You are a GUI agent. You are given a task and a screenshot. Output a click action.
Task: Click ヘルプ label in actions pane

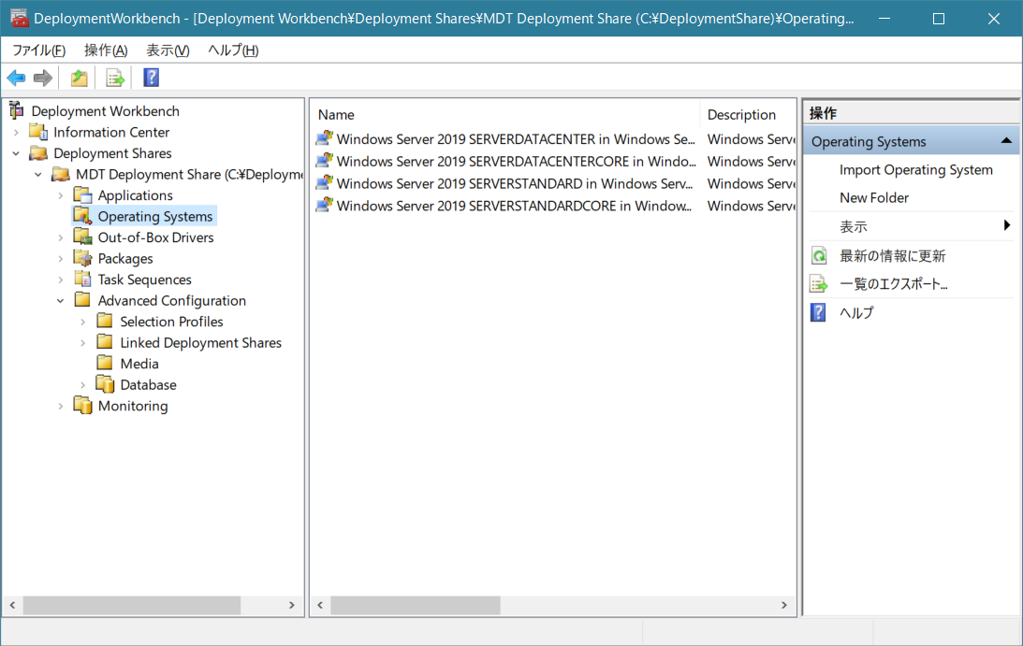pyautogui.click(x=856, y=313)
